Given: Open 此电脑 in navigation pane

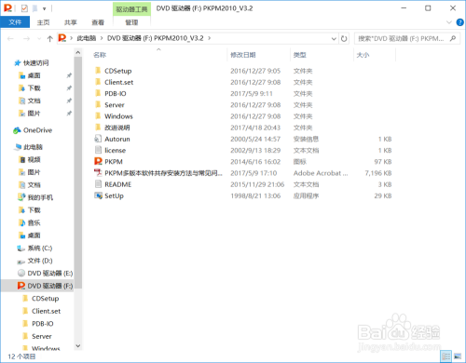Looking at the screenshot, I should click(x=33, y=147).
